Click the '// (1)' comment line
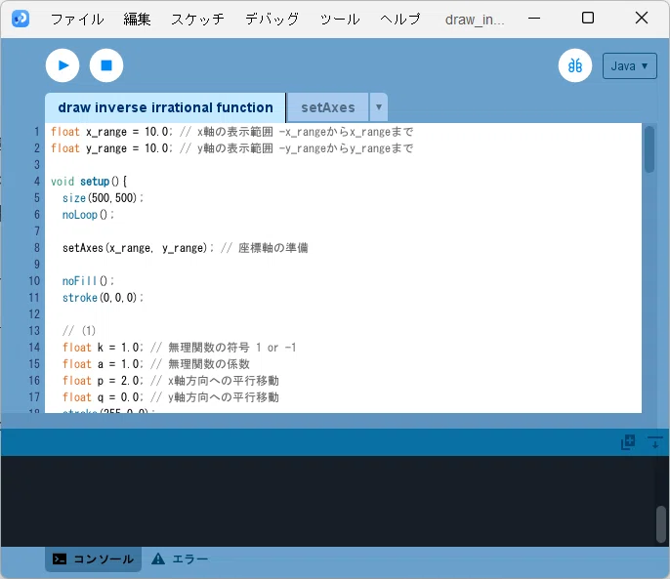Screen dimensions: 670x579 point(79,331)
